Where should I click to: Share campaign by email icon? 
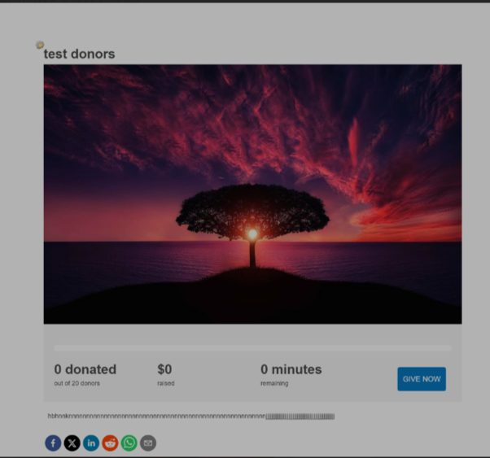pos(147,443)
